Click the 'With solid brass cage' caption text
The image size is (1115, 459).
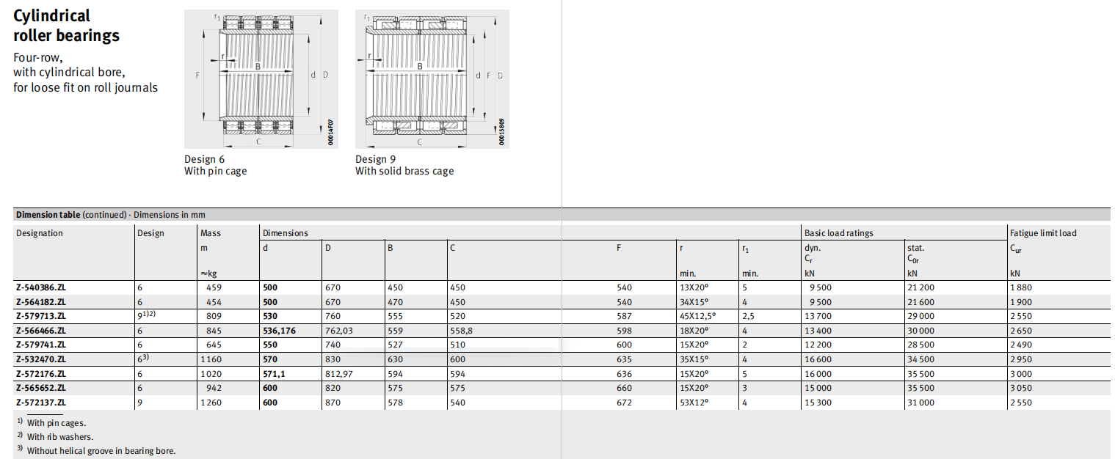click(404, 171)
